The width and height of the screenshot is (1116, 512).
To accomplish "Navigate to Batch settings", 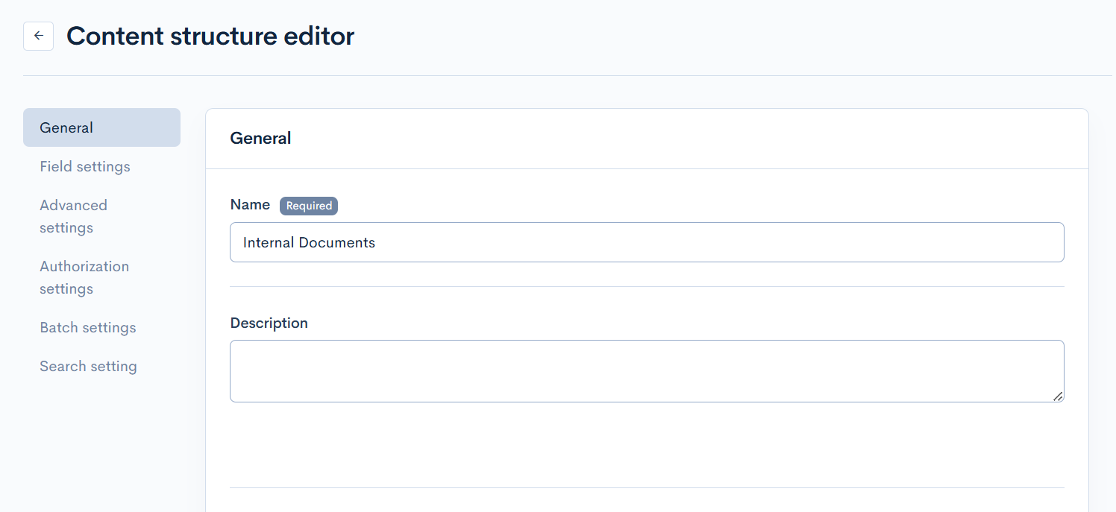I will pos(88,327).
